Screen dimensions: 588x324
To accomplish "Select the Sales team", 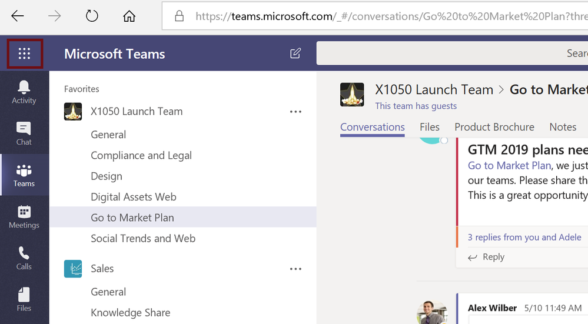I will pyautogui.click(x=102, y=269).
